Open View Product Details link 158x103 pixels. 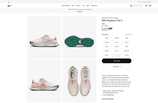click(x=107, y=99)
